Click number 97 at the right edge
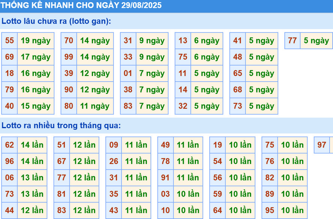 (x=322, y=145)
